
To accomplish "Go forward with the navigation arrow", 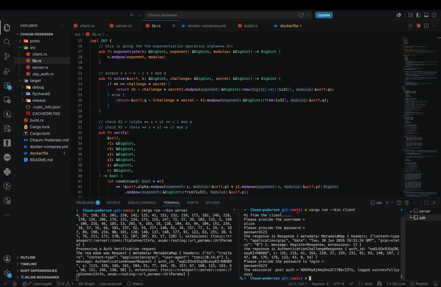I will 140,15.
